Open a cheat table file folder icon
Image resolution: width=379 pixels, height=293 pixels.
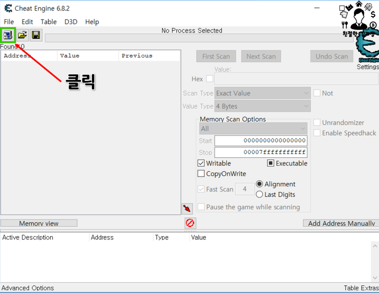click(x=22, y=36)
